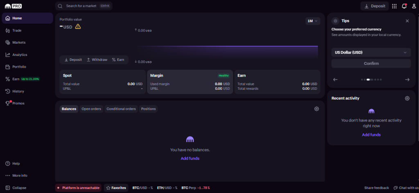The image size is (419, 193).
Task: Open Favorites in bottom bar
Action: click(116, 188)
